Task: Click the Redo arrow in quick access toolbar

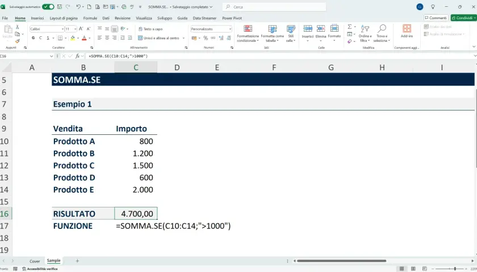Action: coord(68,7)
